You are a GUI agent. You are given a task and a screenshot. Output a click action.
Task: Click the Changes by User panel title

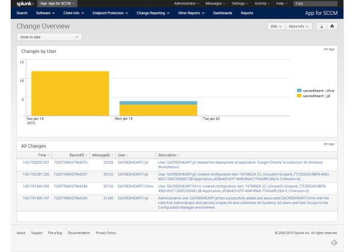39,52
